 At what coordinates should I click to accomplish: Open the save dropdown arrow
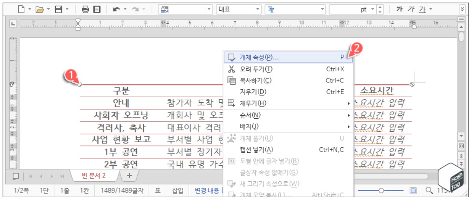[x=67, y=9]
